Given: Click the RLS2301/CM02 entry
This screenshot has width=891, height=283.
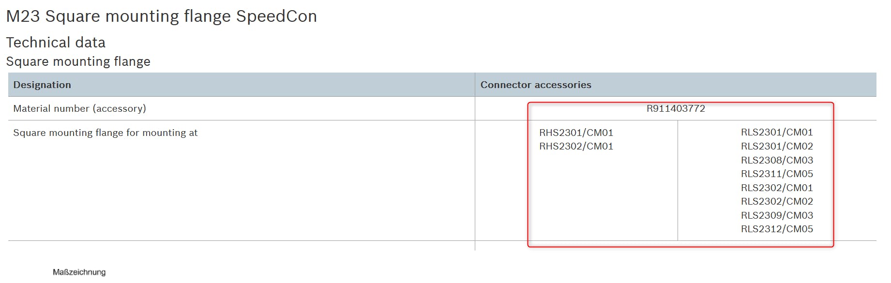Looking at the screenshot, I should point(777,146).
